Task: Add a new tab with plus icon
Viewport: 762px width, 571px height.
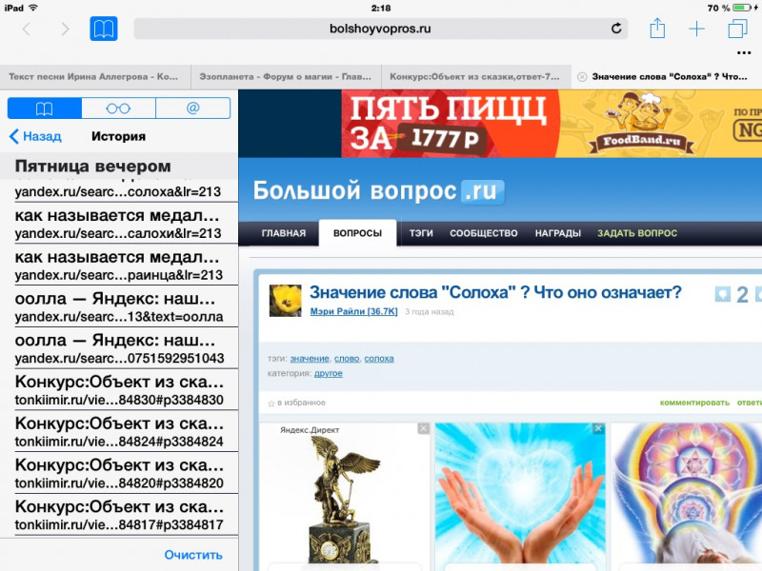Action: coord(697,29)
